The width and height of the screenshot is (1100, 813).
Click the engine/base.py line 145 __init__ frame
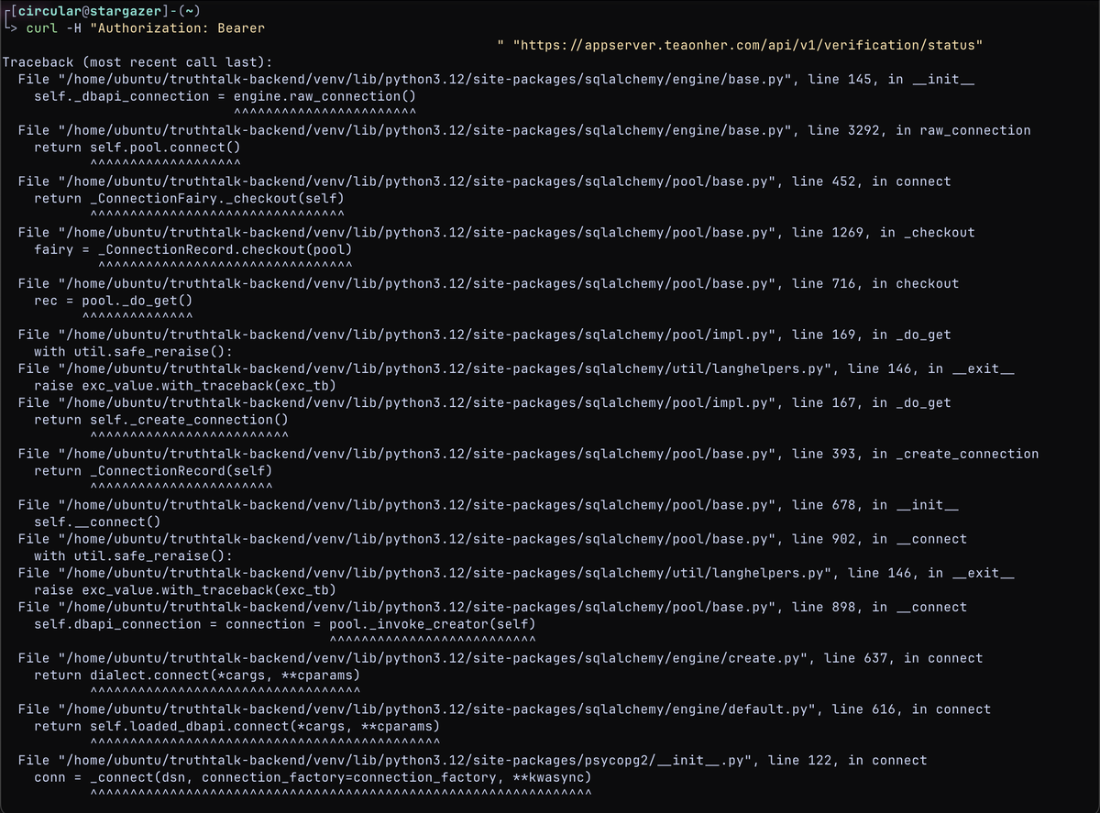point(496,80)
